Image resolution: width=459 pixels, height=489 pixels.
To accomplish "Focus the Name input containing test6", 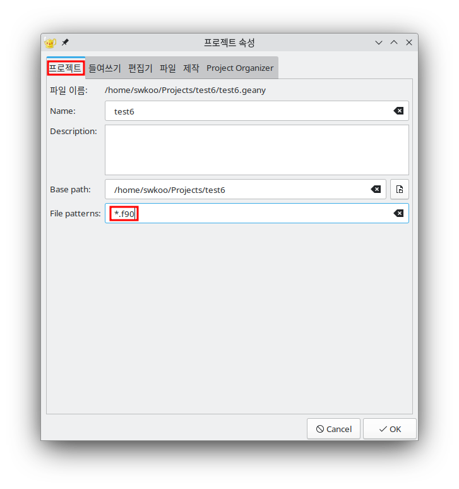I will click(257, 111).
